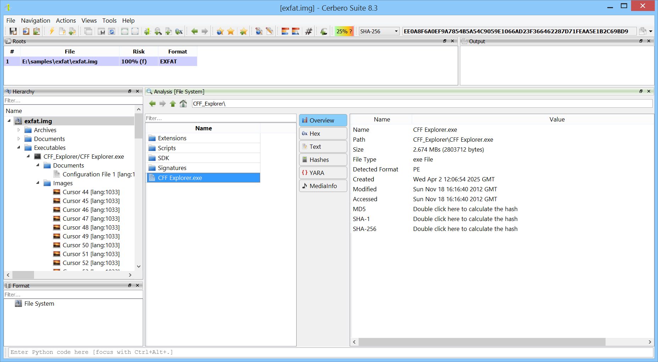Image resolution: width=658 pixels, height=362 pixels.
Task: Click the green curved arrow toolbar icon
Action: coord(324,31)
